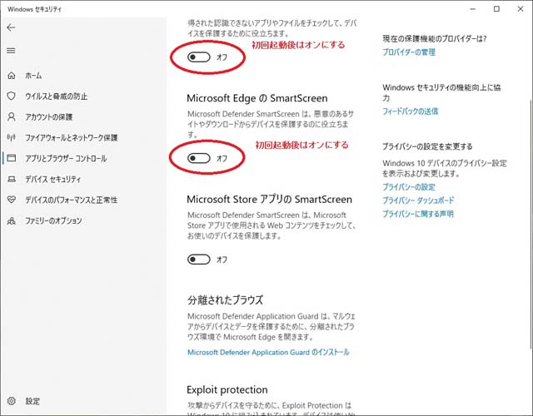
Task: Click the vertical scrollbar of the window
Action: coord(531,224)
